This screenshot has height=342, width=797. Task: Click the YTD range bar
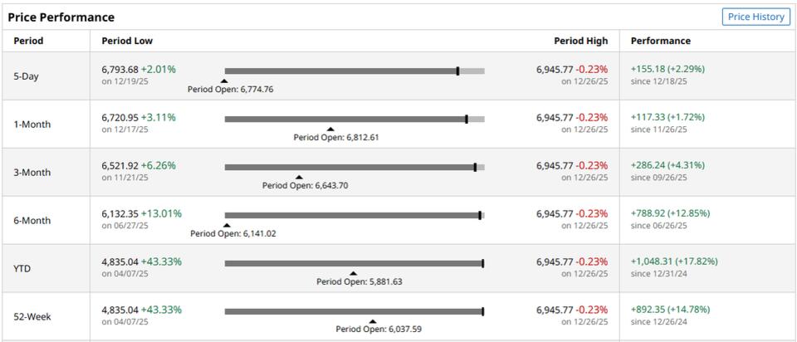pos(354,264)
